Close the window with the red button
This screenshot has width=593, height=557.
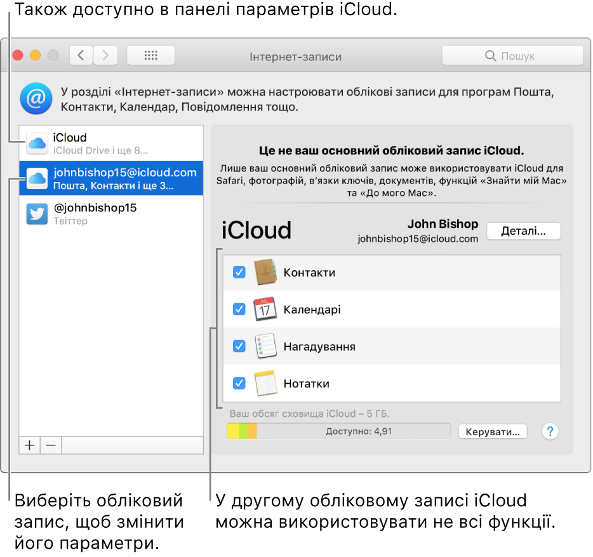(x=17, y=56)
